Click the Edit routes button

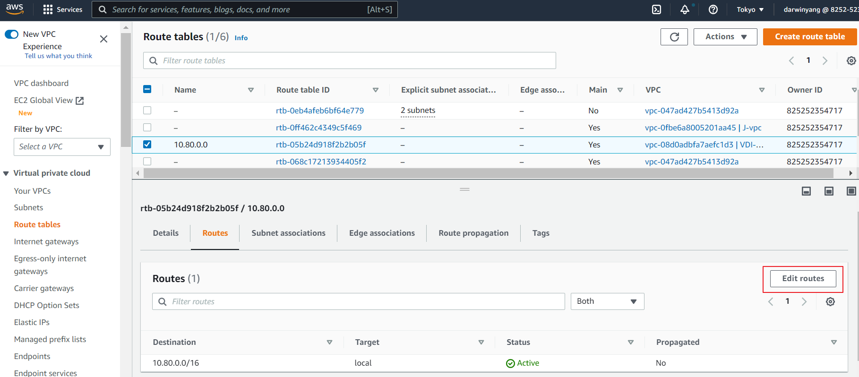coord(803,279)
